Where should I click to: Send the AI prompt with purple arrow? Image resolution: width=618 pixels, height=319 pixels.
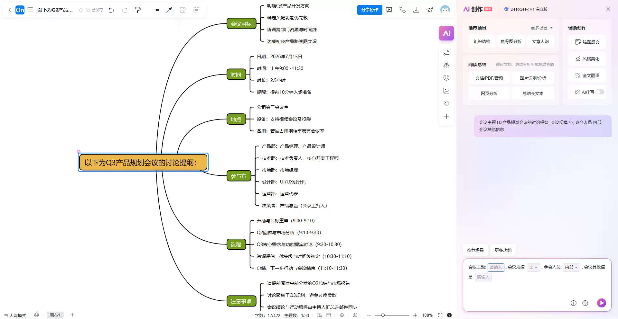tap(601, 303)
